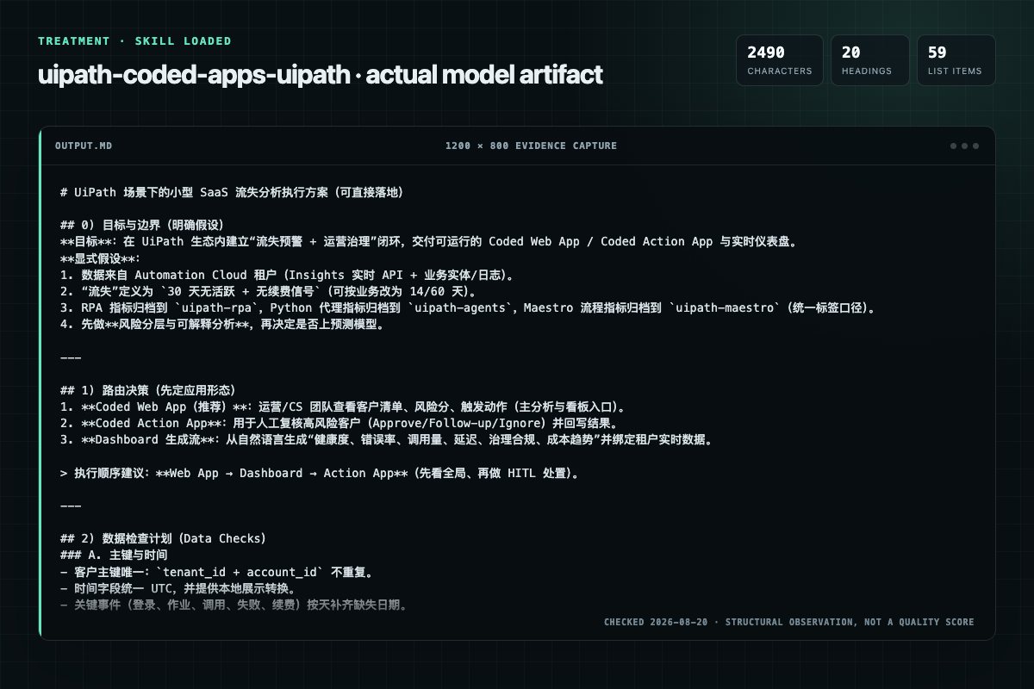This screenshot has height=689, width=1034.
Task: Click the 20 headings stat card
Action: pyautogui.click(x=870, y=60)
